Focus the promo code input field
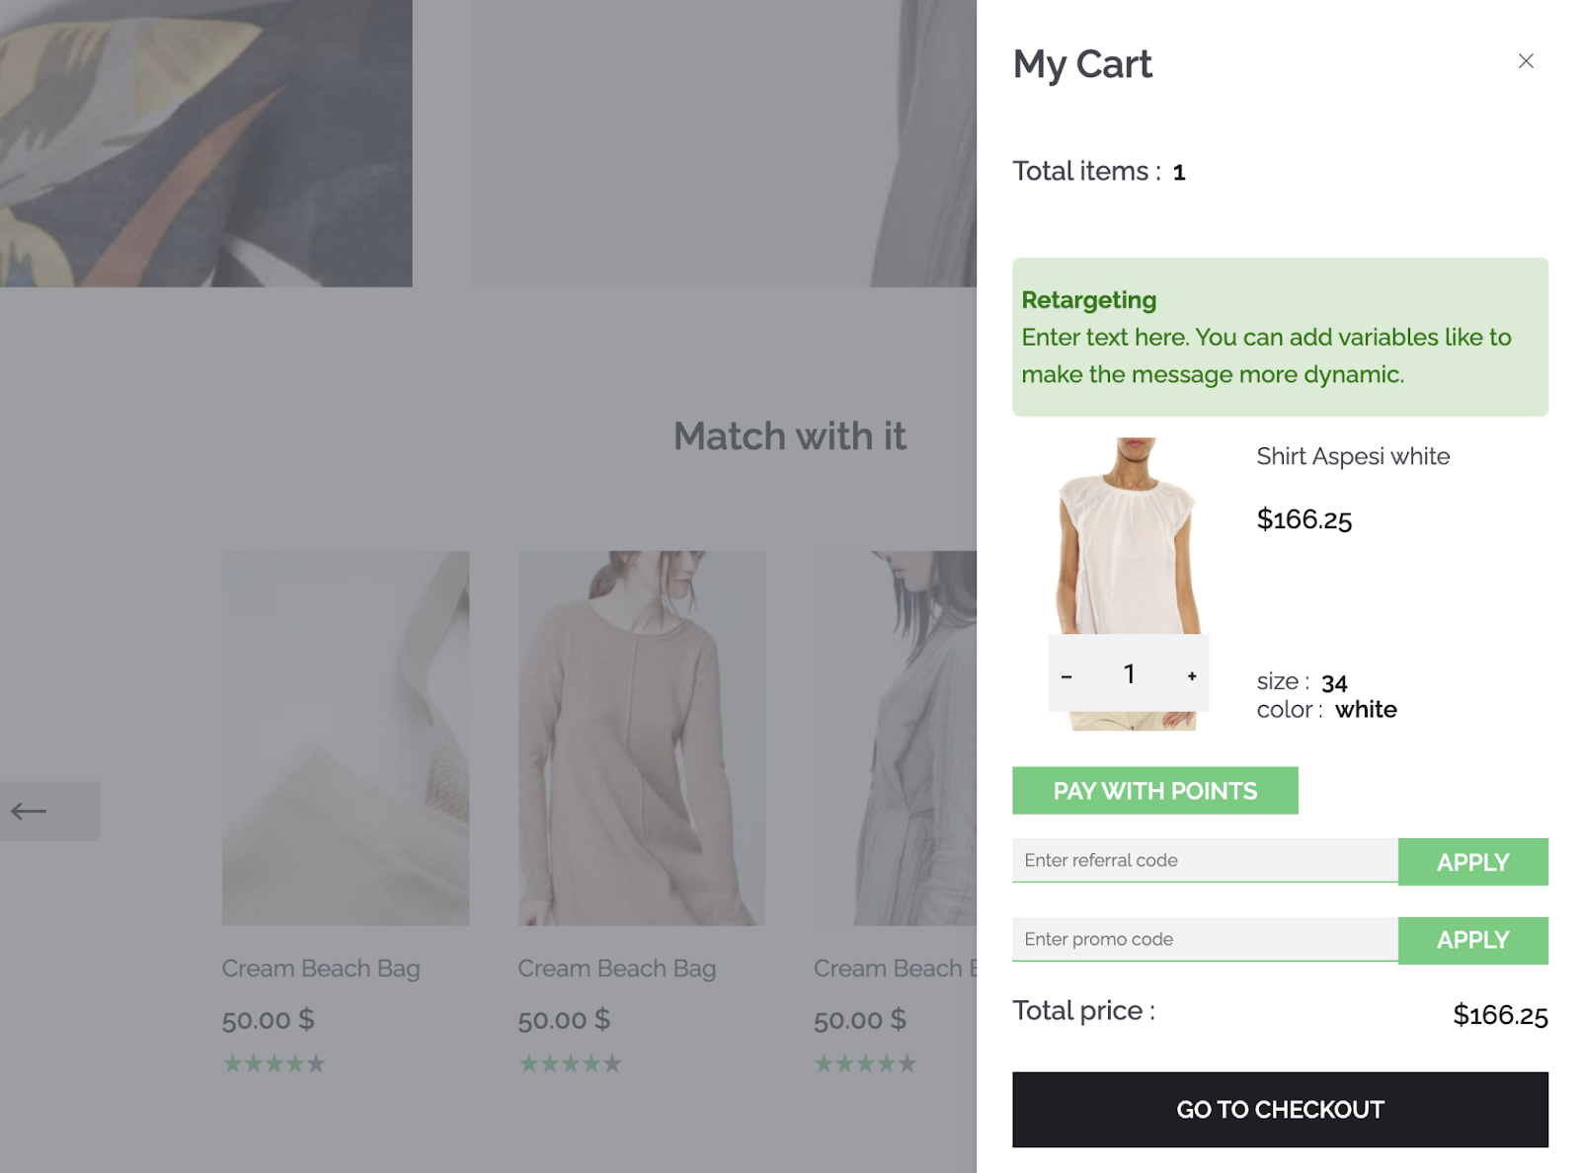Viewport: 1580px width, 1173px height. point(1205,939)
